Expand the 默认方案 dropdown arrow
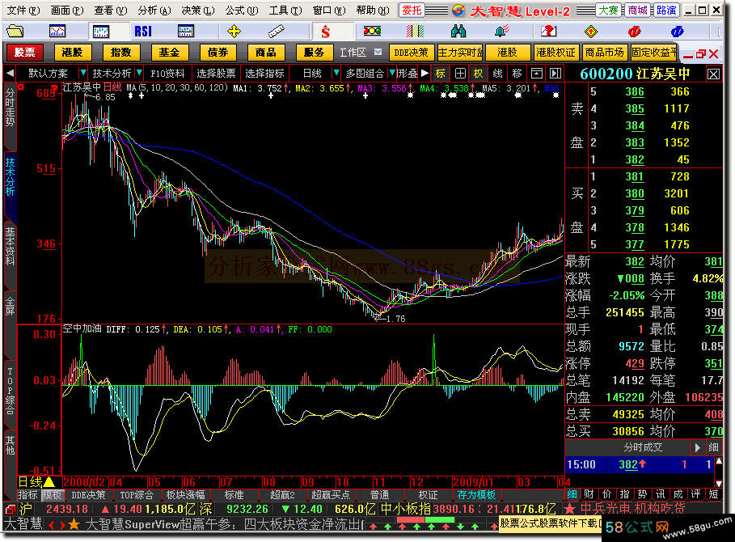The width and height of the screenshot is (735, 542). [x=83, y=73]
